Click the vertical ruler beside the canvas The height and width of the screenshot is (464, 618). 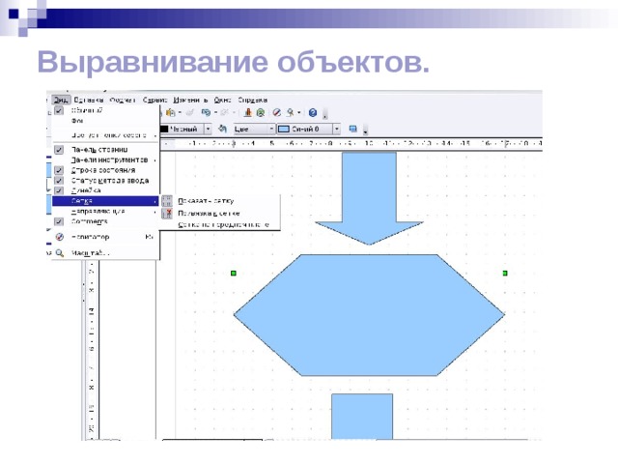pos(92,349)
